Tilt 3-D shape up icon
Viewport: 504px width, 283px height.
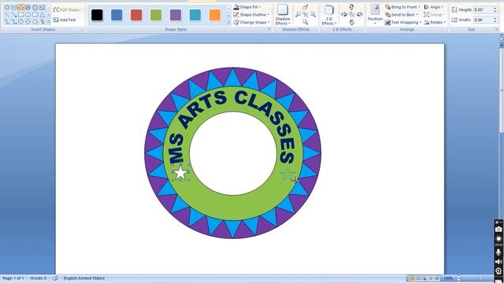click(x=352, y=7)
